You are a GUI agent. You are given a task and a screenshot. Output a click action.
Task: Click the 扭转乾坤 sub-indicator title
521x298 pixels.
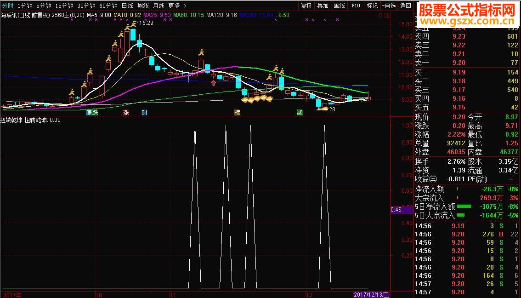coord(11,120)
